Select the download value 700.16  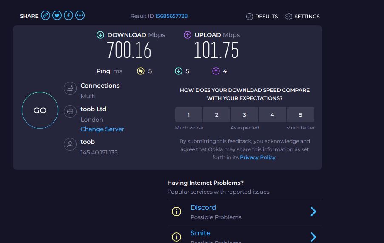tap(129, 50)
